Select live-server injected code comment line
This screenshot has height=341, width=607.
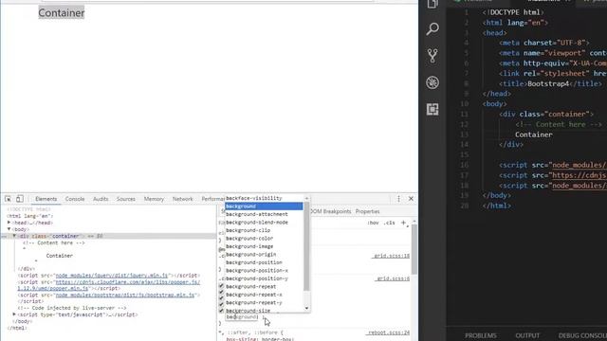[x=72, y=308]
